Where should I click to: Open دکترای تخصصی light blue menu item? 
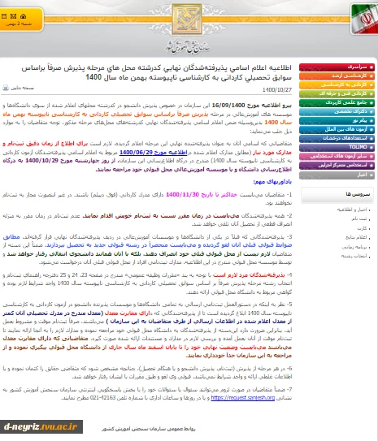337,112
